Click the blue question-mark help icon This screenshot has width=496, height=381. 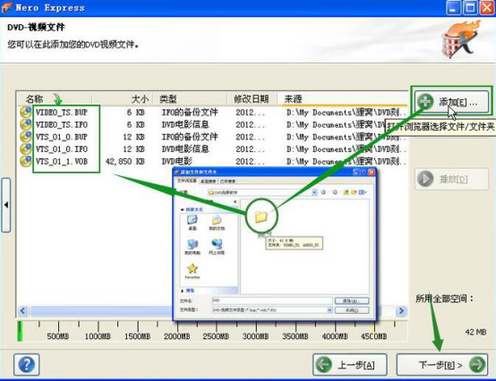click(27, 365)
